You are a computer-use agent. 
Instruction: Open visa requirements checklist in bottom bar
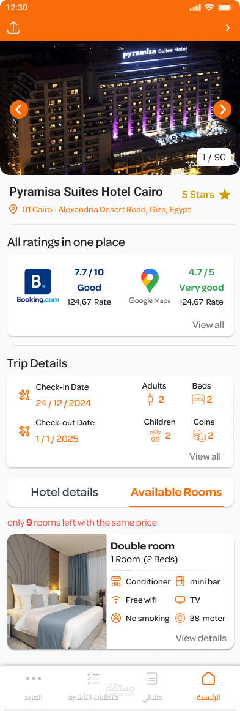point(93,686)
